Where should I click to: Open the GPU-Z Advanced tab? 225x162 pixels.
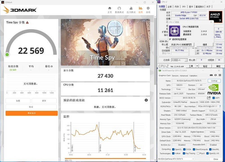pyautogui.click(x=184, y=76)
